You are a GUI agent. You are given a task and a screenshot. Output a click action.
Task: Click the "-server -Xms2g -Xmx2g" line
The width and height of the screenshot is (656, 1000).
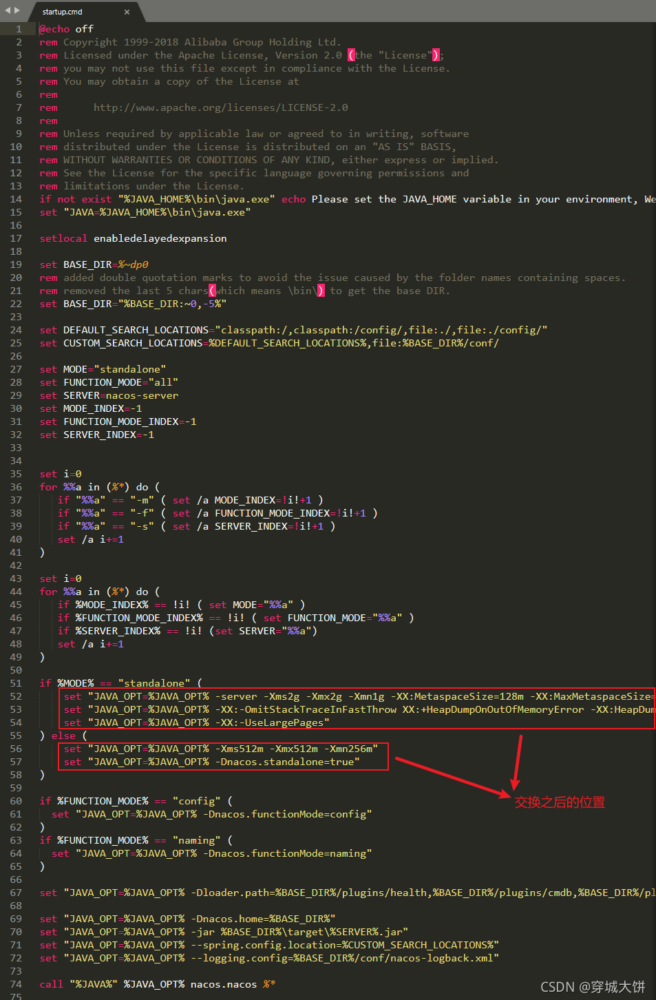pos(359,696)
